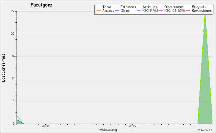
Task: Click the 27 y-axis value
Action: [x=13, y=11]
